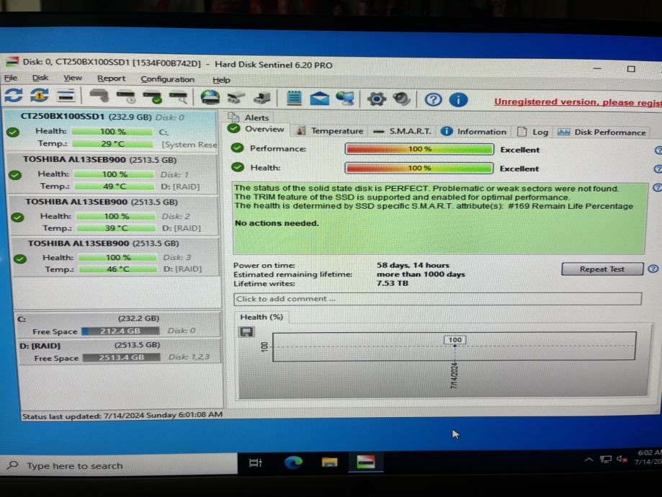Click the two grey drives toolbar icon

[x=236, y=99]
